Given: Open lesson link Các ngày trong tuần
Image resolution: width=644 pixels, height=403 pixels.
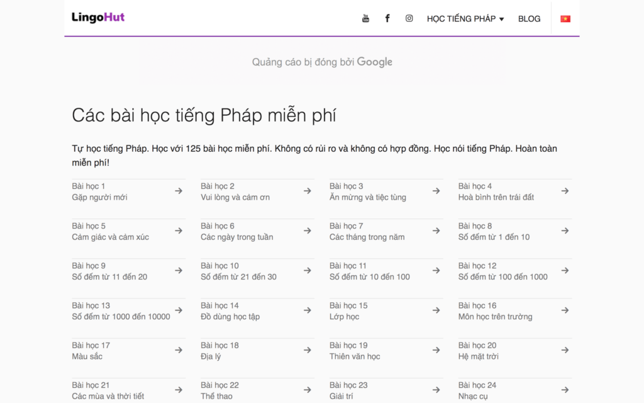Looking at the screenshot, I should click(236, 237).
